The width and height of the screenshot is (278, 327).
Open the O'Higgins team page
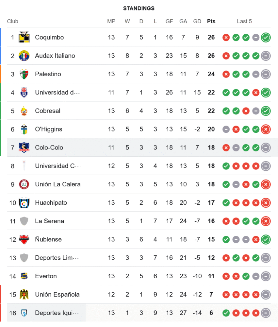[48, 129]
